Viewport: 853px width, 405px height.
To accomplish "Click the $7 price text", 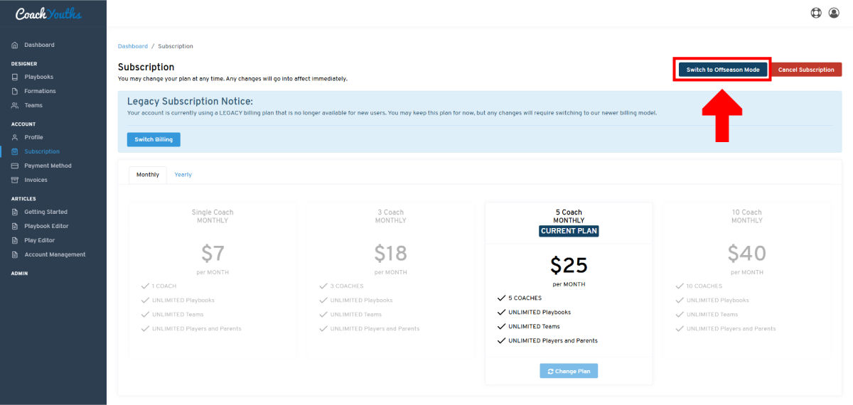I will 213,253.
